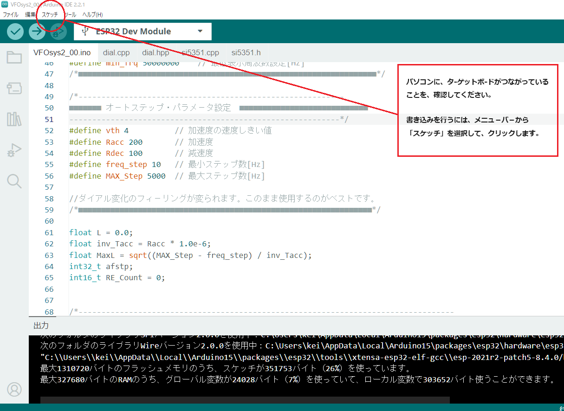The height and width of the screenshot is (411, 564).
Task: Start the Debug button in toolbar
Action: tap(58, 32)
